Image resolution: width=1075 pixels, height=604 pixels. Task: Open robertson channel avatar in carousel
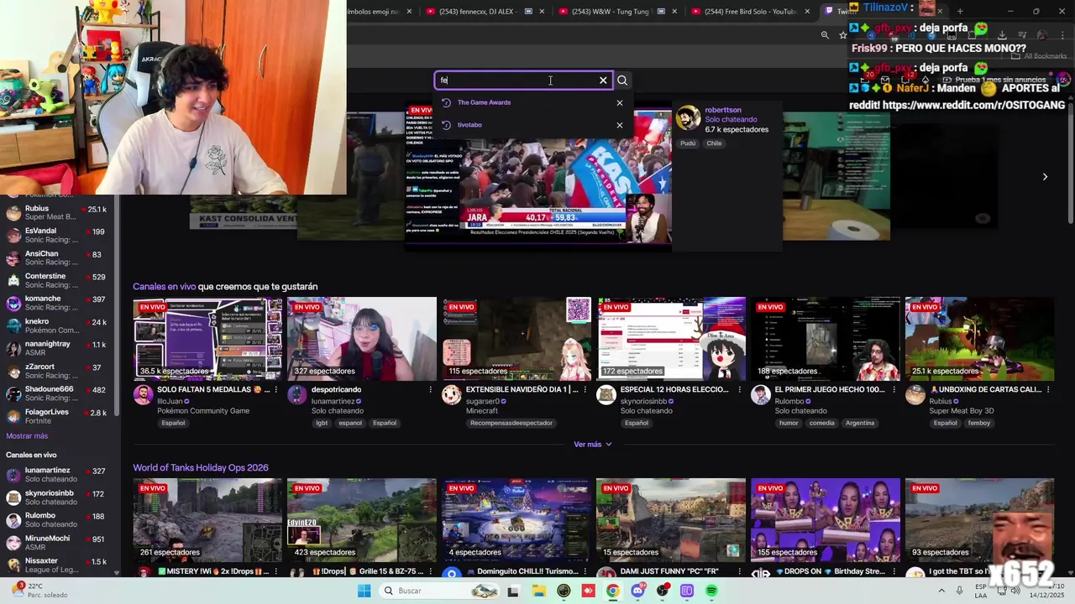click(x=688, y=118)
